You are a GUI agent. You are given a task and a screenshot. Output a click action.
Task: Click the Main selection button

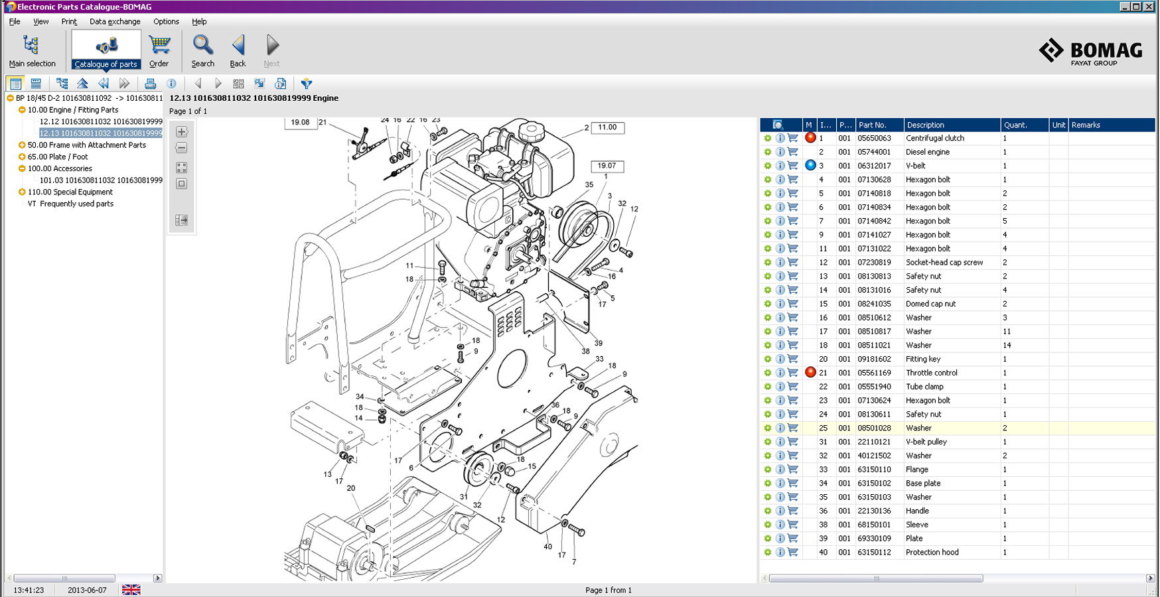pos(32,51)
